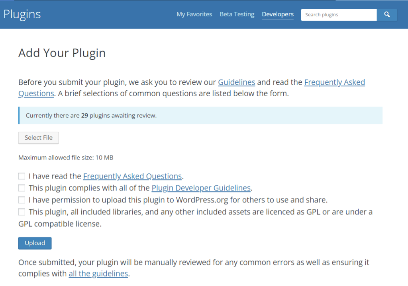Image resolution: width=408 pixels, height=286 pixels.
Task: Open the Guidelines link in intro paragraph
Action: click(x=236, y=82)
